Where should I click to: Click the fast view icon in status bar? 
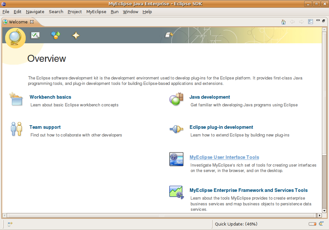10,224
